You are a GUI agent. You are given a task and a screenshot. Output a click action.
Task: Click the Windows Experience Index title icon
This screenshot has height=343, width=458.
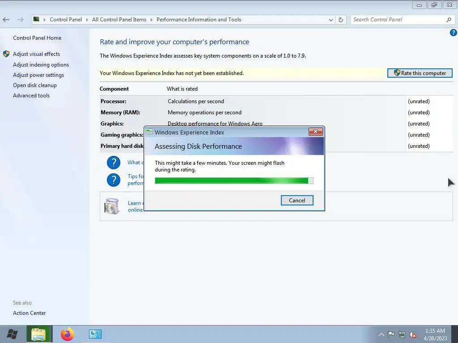(149, 132)
